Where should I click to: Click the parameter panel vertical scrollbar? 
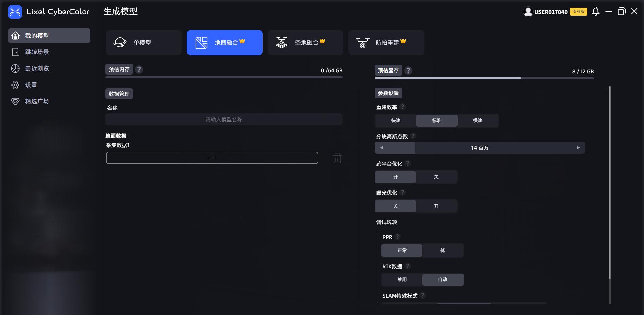coord(609,183)
